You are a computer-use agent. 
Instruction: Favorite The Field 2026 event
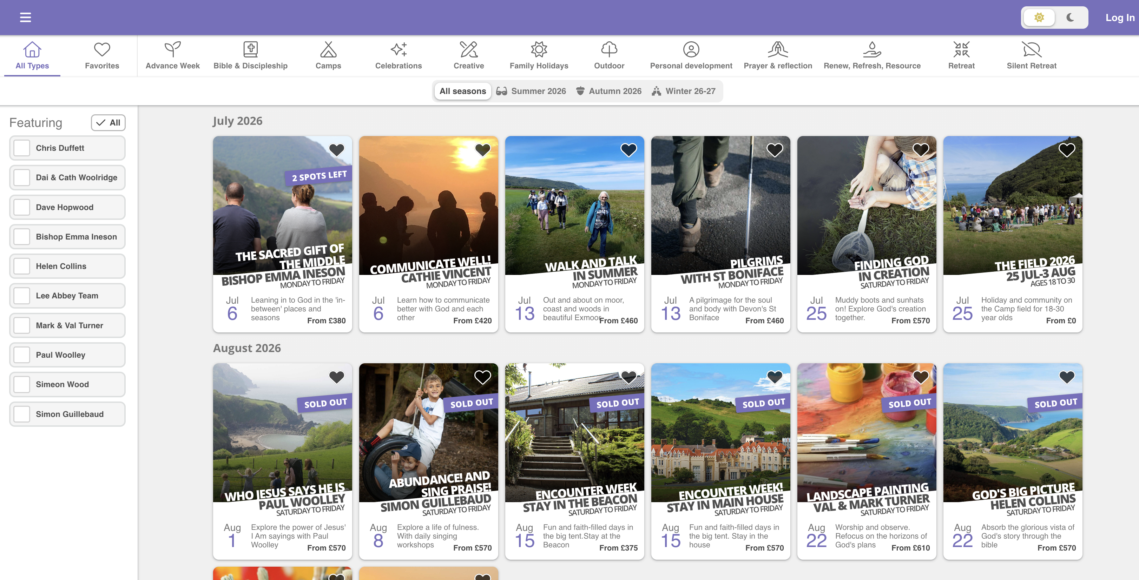(x=1066, y=150)
